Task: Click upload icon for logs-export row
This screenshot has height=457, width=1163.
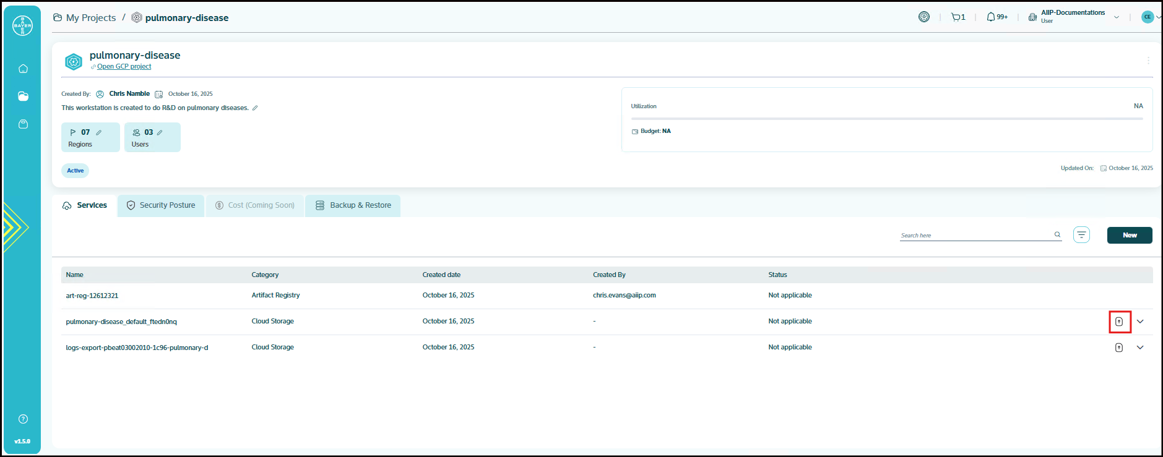Action: [1119, 348]
